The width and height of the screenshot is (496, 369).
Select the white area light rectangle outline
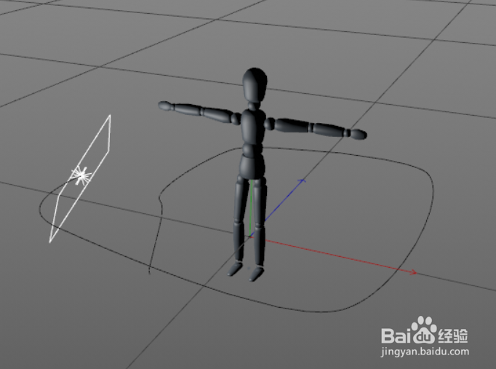pos(80,179)
